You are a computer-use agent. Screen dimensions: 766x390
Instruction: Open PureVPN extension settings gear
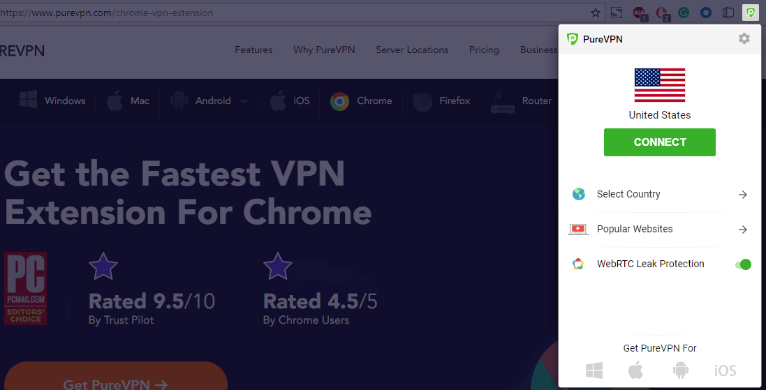coord(744,38)
